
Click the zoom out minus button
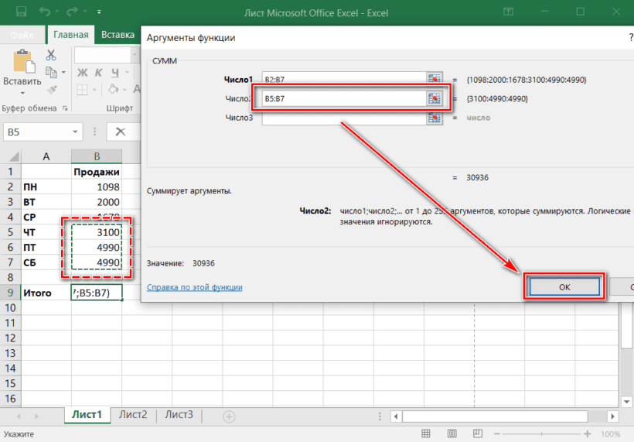pos(497,434)
